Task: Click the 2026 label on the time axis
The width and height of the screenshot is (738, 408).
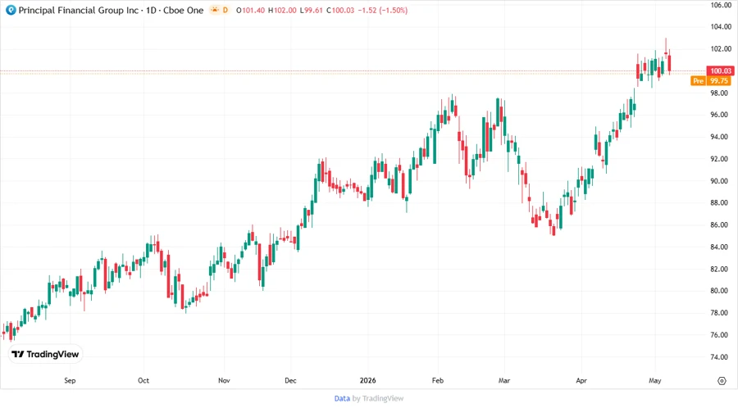Action: 367,380
